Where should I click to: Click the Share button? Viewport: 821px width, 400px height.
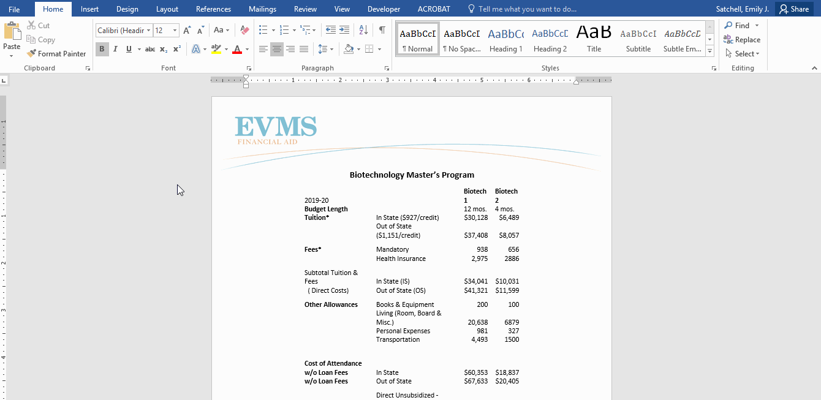click(x=795, y=9)
